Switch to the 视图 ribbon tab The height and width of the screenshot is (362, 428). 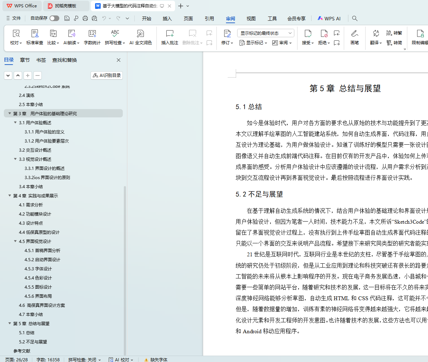(251, 19)
